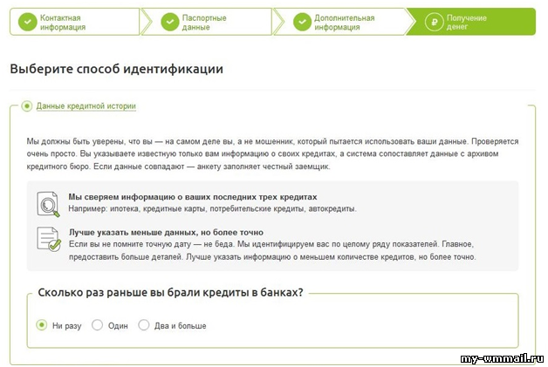Open the Контактная информация step tab
548x367 pixels.
click(75, 22)
